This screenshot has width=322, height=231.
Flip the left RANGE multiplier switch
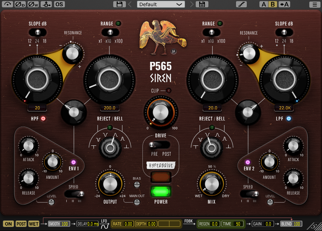[110, 33]
